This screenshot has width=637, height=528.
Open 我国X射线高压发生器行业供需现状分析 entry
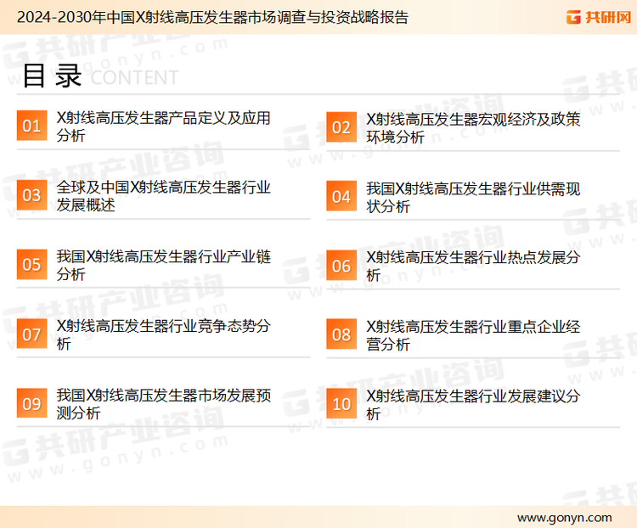pos(473,196)
